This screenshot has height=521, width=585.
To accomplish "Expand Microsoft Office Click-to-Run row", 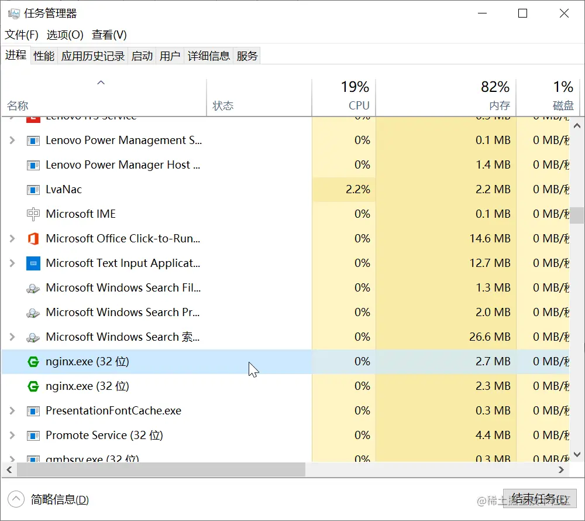I will 12,238.
